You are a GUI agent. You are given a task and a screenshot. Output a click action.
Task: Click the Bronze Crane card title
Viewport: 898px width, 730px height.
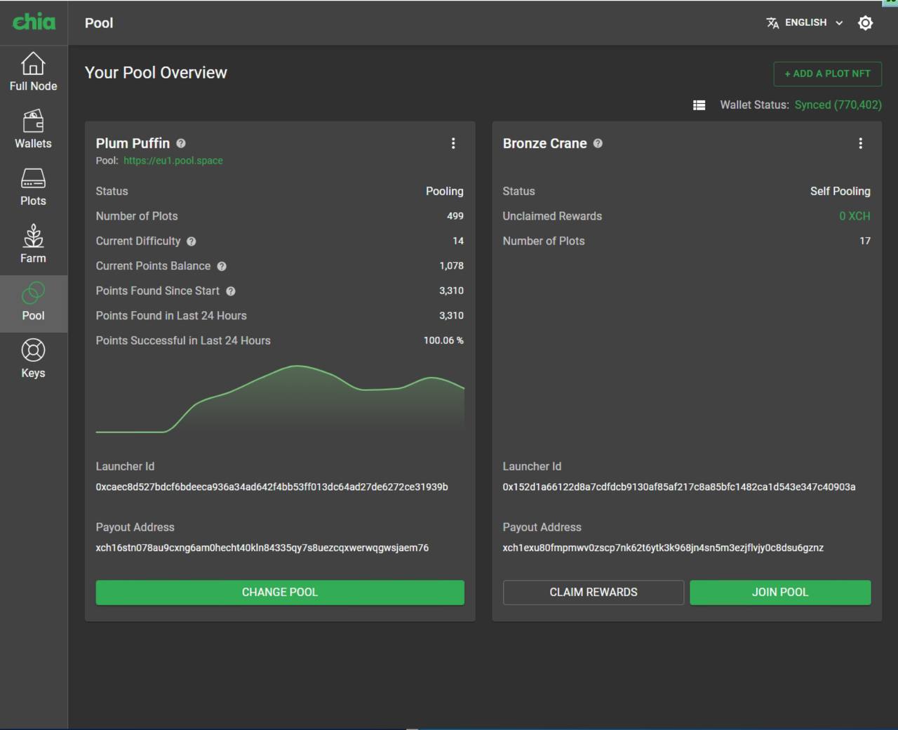(544, 143)
